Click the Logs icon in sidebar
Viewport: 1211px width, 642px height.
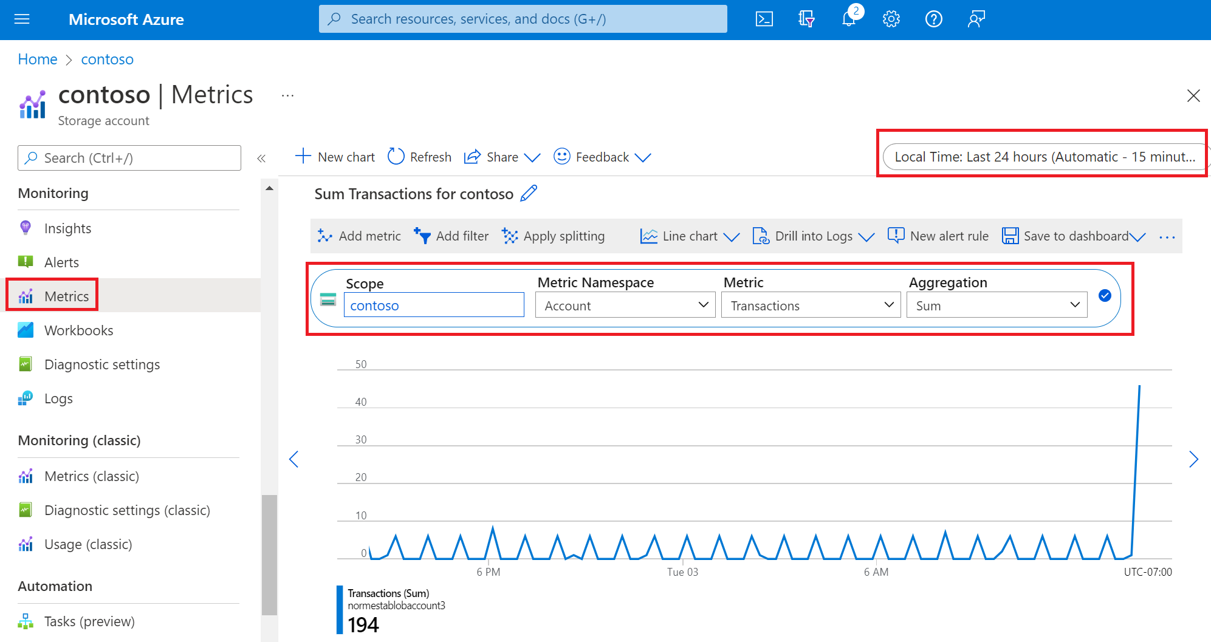tap(26, 398)
